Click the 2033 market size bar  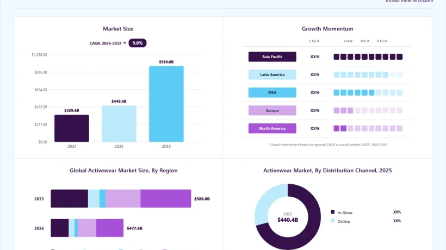tap(166, 104)
